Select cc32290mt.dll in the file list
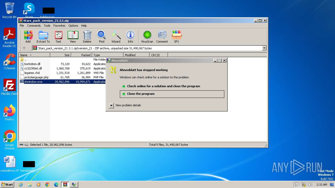 62,68
